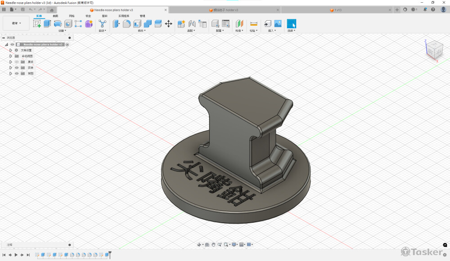Click the Fillet tool icon

(x=127, y=24)
